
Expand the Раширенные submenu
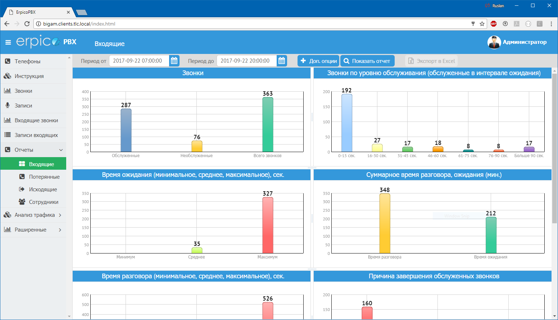tap(60, 230)
